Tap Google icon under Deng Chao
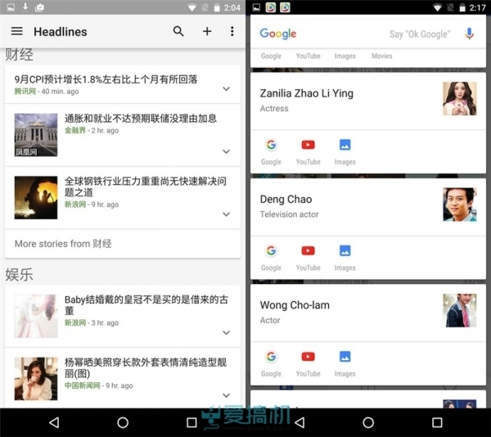491x437 pixels. click(271, 250)
